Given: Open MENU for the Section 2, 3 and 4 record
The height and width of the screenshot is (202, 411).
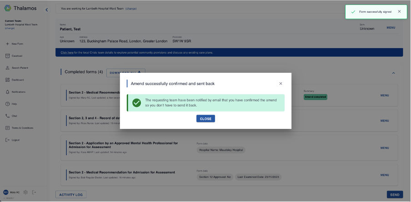Looking at the screenshot, I should (385, 121).
